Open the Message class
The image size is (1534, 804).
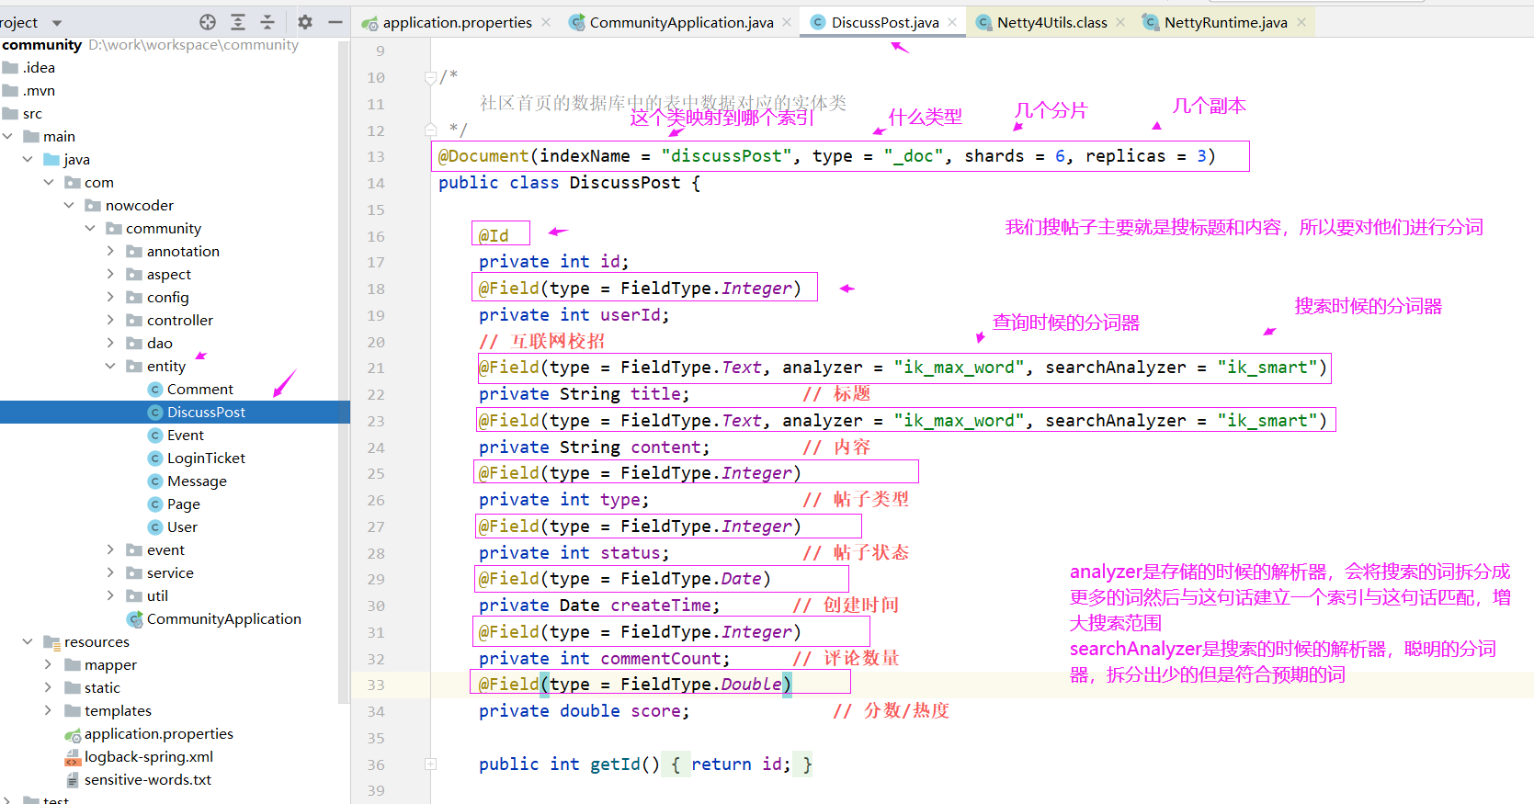click(x=187, y=481)
